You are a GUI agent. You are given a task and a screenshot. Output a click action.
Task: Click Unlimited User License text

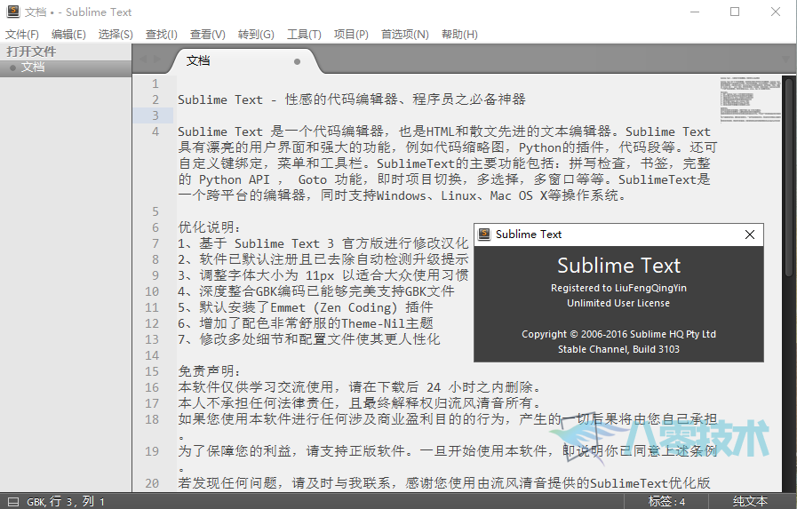(x=618, y=303)
